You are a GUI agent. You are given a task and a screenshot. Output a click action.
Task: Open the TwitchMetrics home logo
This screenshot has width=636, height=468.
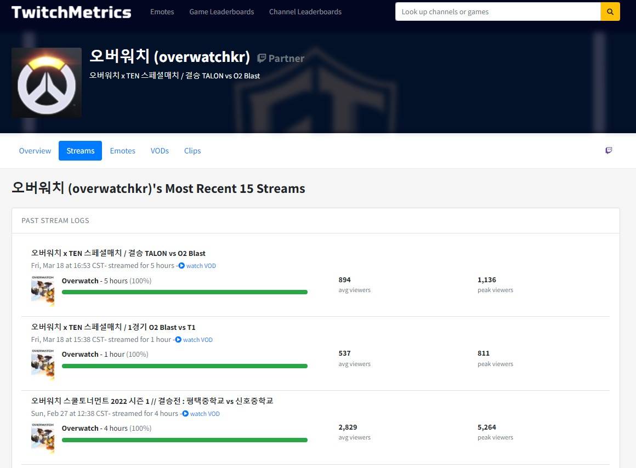(x=71, y=12)
